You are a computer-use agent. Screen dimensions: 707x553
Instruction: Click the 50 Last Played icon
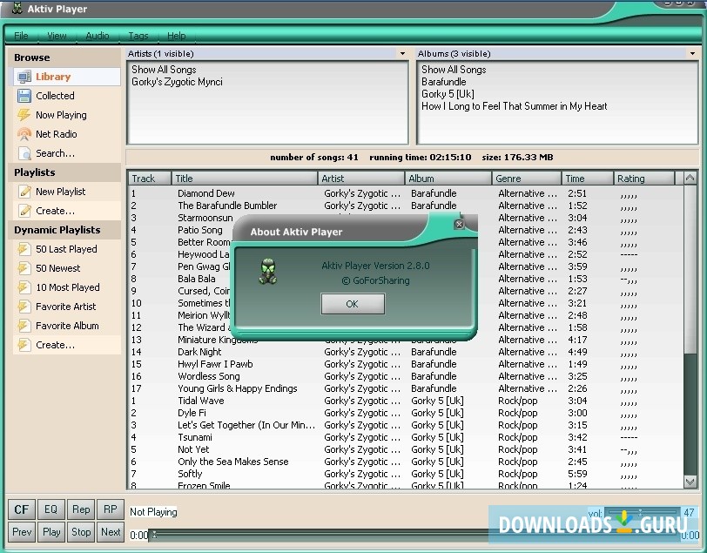click(24, 249)
